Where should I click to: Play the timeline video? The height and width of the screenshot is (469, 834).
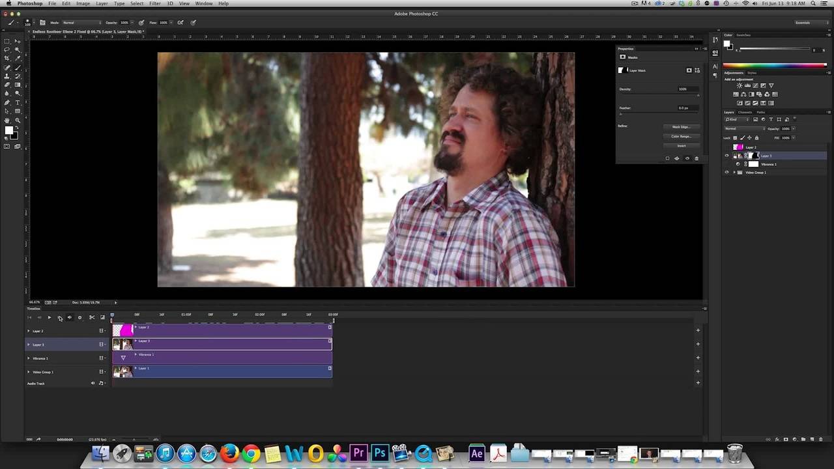tap(49, 318)
